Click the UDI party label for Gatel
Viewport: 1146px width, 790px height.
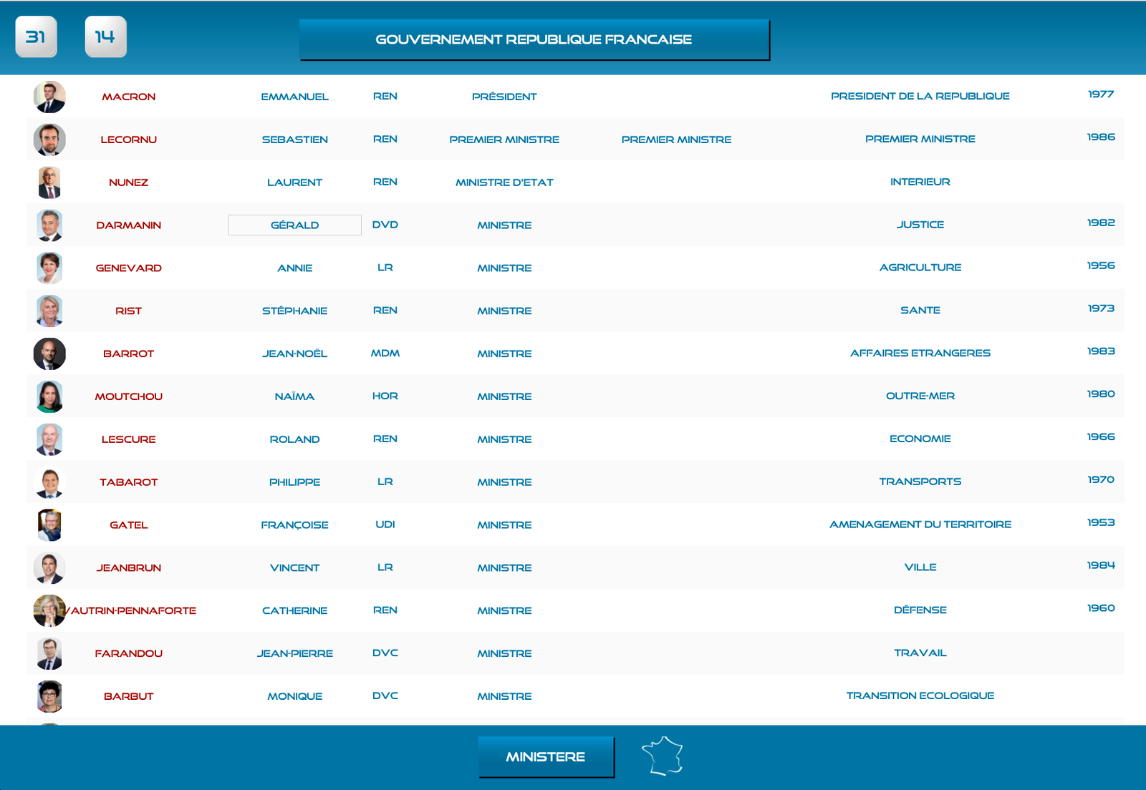coord(385,525)
